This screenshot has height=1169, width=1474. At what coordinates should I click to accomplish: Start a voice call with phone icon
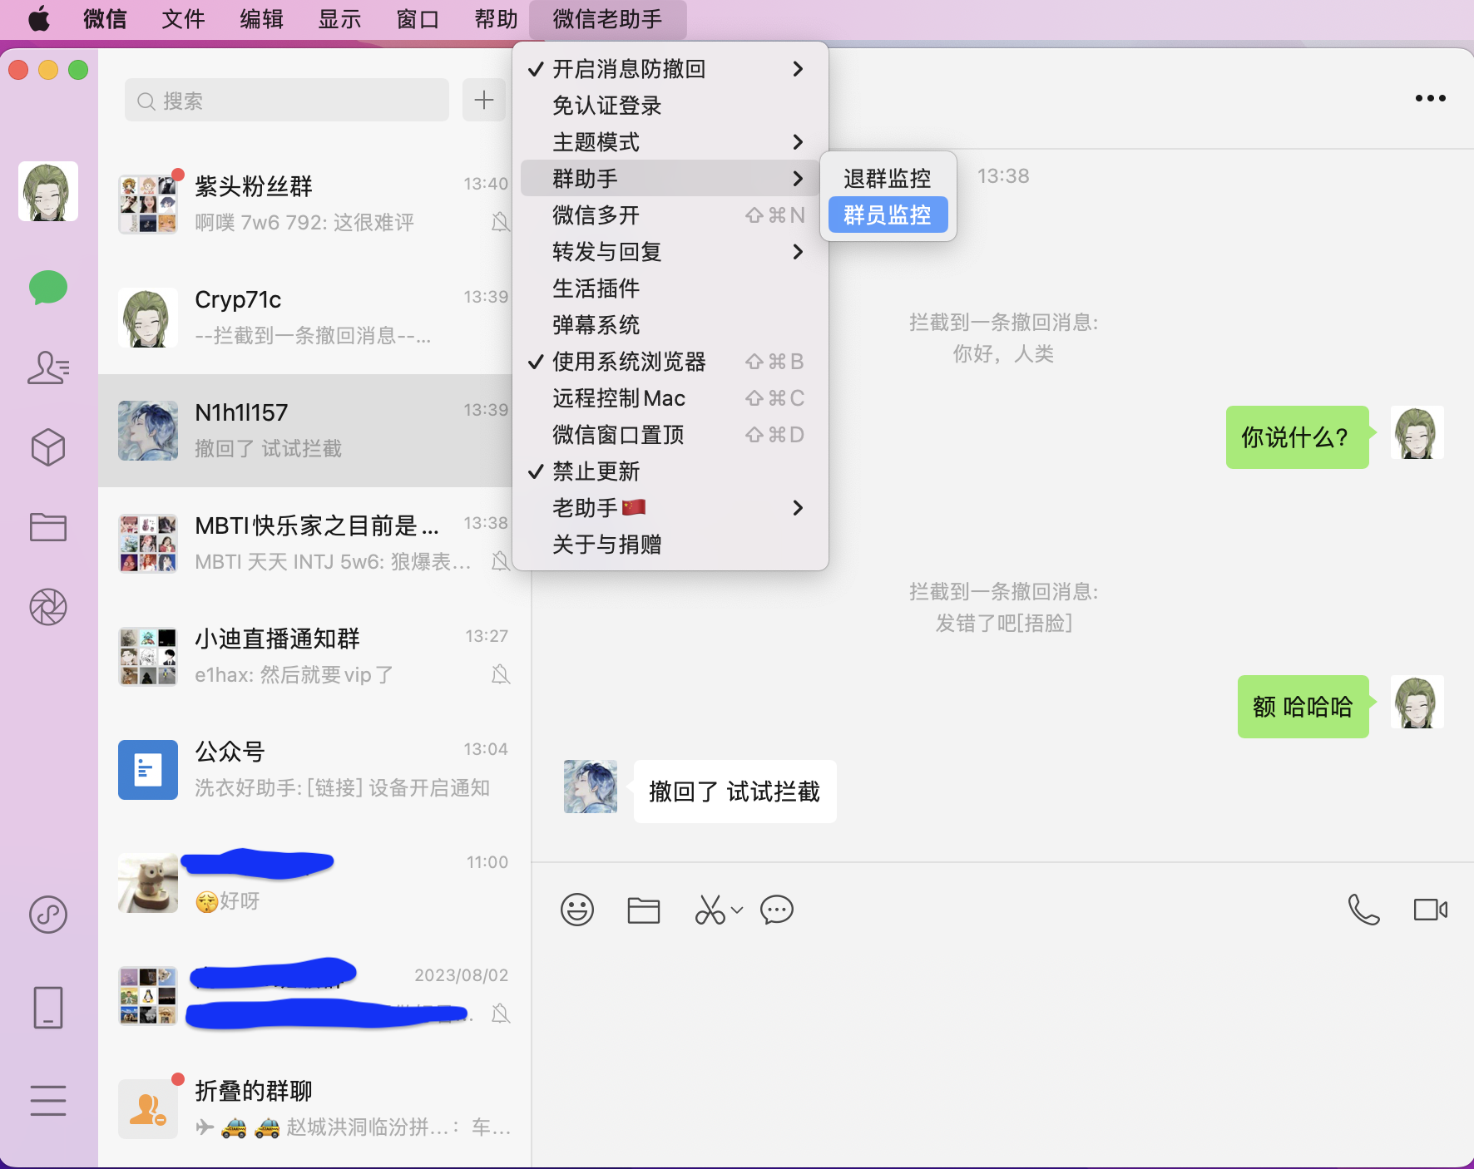[1363, 910]
